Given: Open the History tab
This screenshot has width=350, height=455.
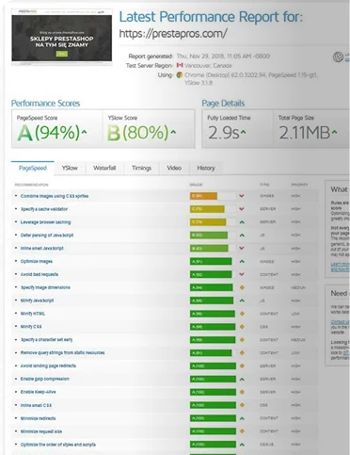Looking at the screenshot, I should [206, 168].
